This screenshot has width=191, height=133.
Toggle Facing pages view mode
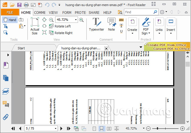click(109, 129)
